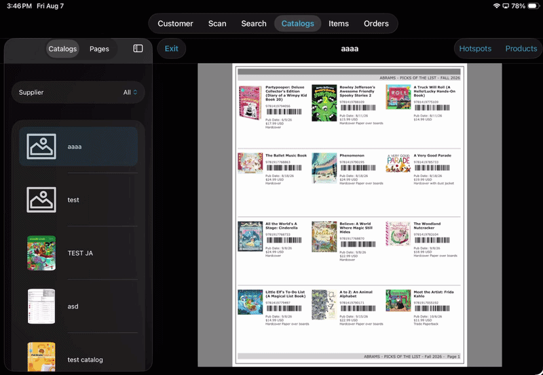The width and height of the screenshot is (543, 375).
Task: Click the asd catalog name
Action: pyautogui.click(x=73, y=307)
